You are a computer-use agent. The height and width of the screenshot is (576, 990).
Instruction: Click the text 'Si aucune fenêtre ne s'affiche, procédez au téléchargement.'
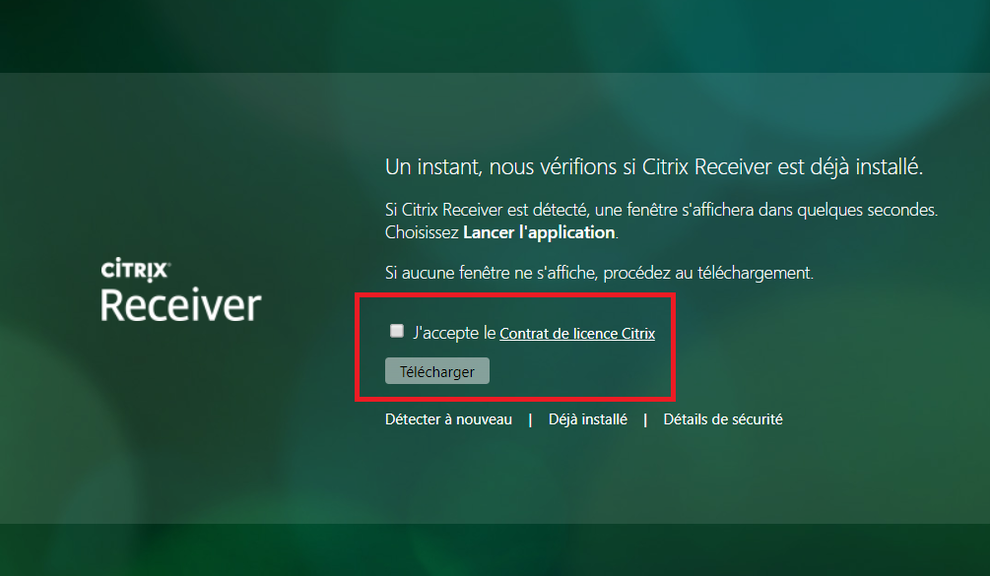click(599, 273)
